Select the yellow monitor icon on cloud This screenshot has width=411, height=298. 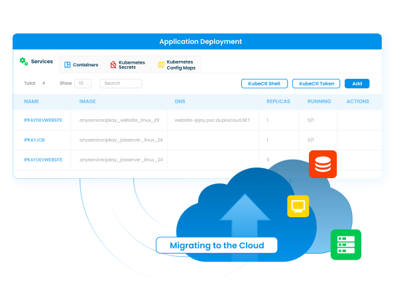[x=298, y=206]
